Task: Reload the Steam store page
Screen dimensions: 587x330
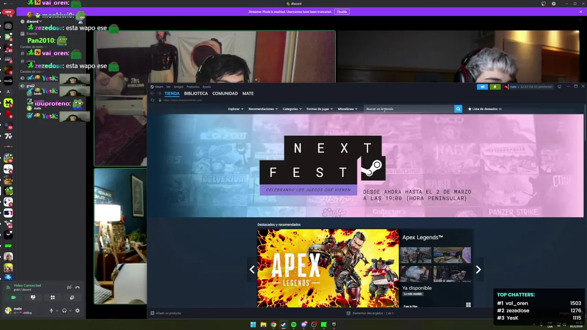Action: click(x=153, y=100)
